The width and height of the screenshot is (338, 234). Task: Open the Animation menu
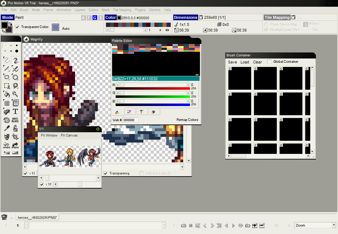click(64, 10)
